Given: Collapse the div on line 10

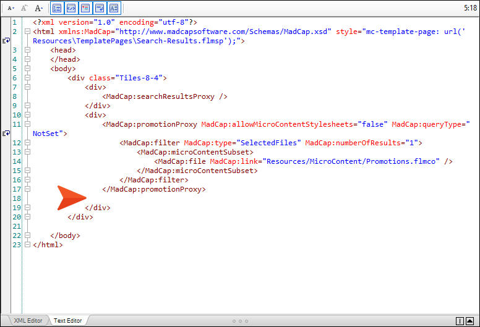Looking at the screenshot, I should [x=28, y=115].
